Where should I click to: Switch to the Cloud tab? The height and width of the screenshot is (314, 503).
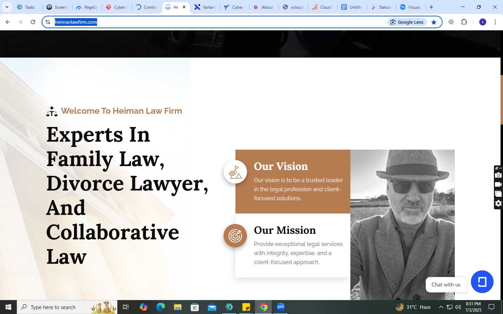323,7
